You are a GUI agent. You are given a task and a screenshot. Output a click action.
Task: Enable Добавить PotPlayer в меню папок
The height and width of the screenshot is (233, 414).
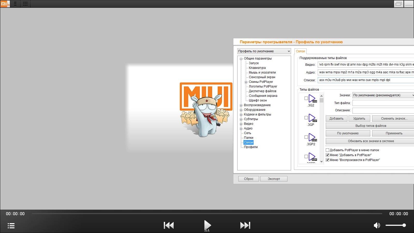327,150
